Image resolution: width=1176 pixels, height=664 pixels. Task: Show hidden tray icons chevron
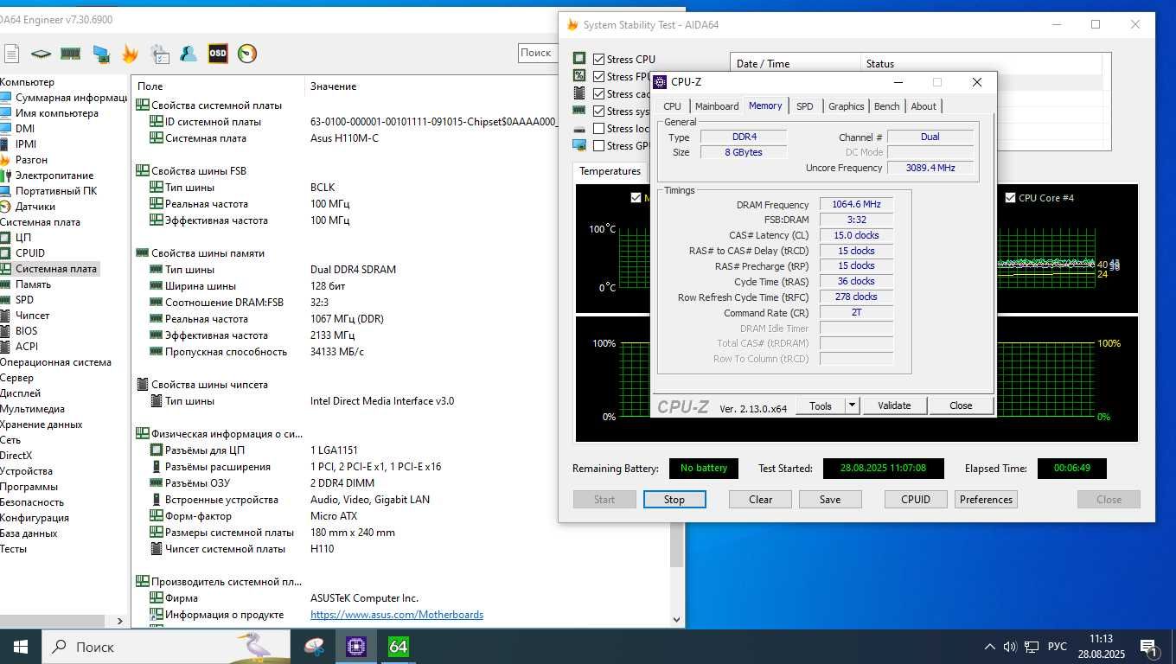(989, 647)
